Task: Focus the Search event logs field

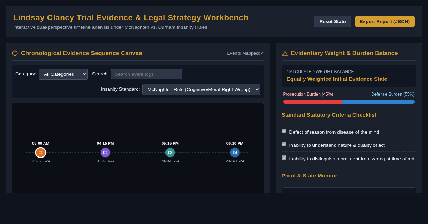Action: 146,74
